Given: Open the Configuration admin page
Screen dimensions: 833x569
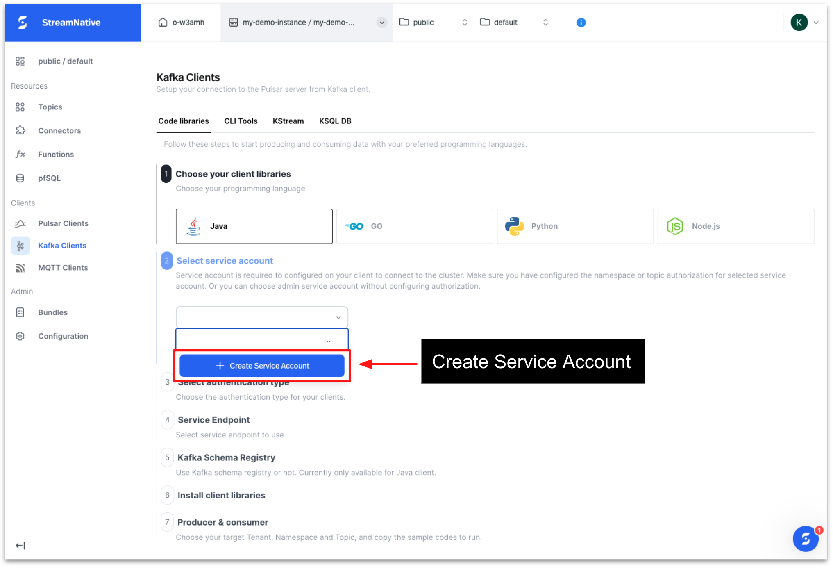Looking at the screenshot, I should [x=63, y=336].
